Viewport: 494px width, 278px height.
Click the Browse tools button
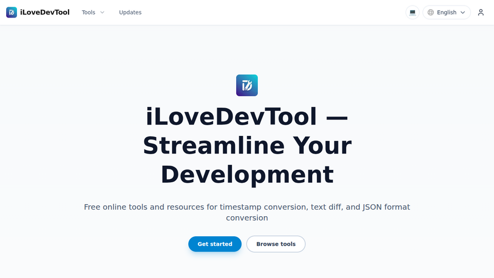276,244
